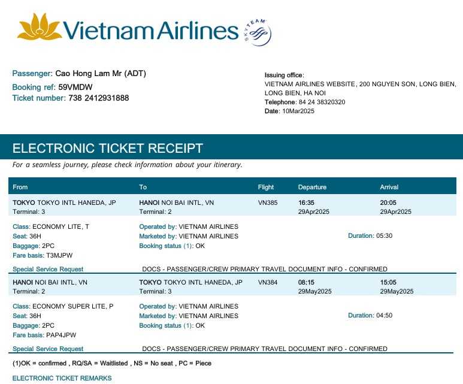Click the Arrival column header

389,187
